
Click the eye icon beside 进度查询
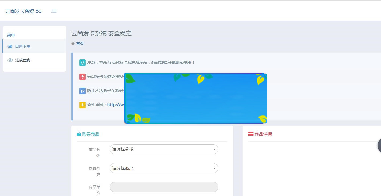point(10,60)
